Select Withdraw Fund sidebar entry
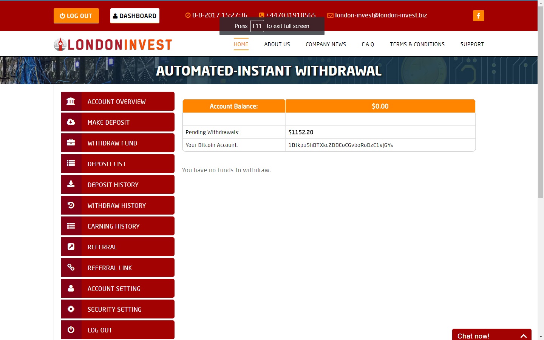The width and height of the screenshot is (544, 340). [118, 143]
